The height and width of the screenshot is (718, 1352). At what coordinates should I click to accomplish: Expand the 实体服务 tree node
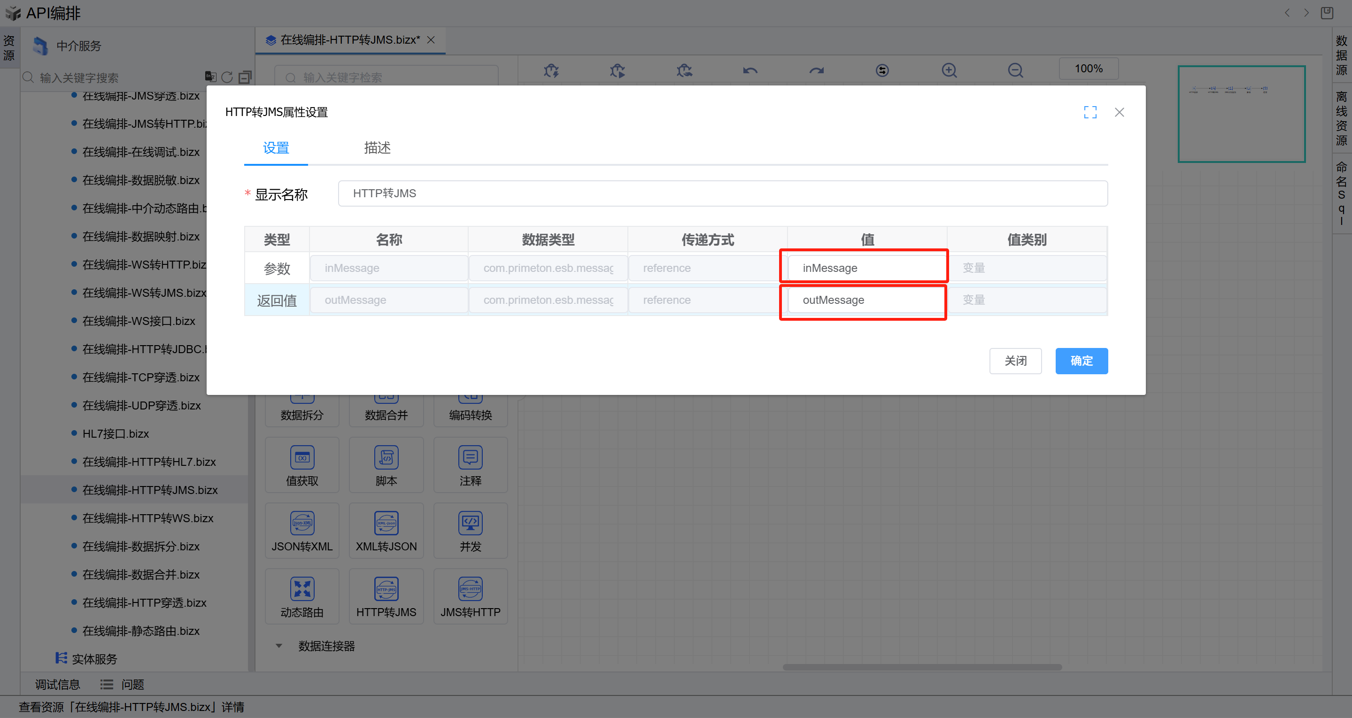tap(94, 659)
